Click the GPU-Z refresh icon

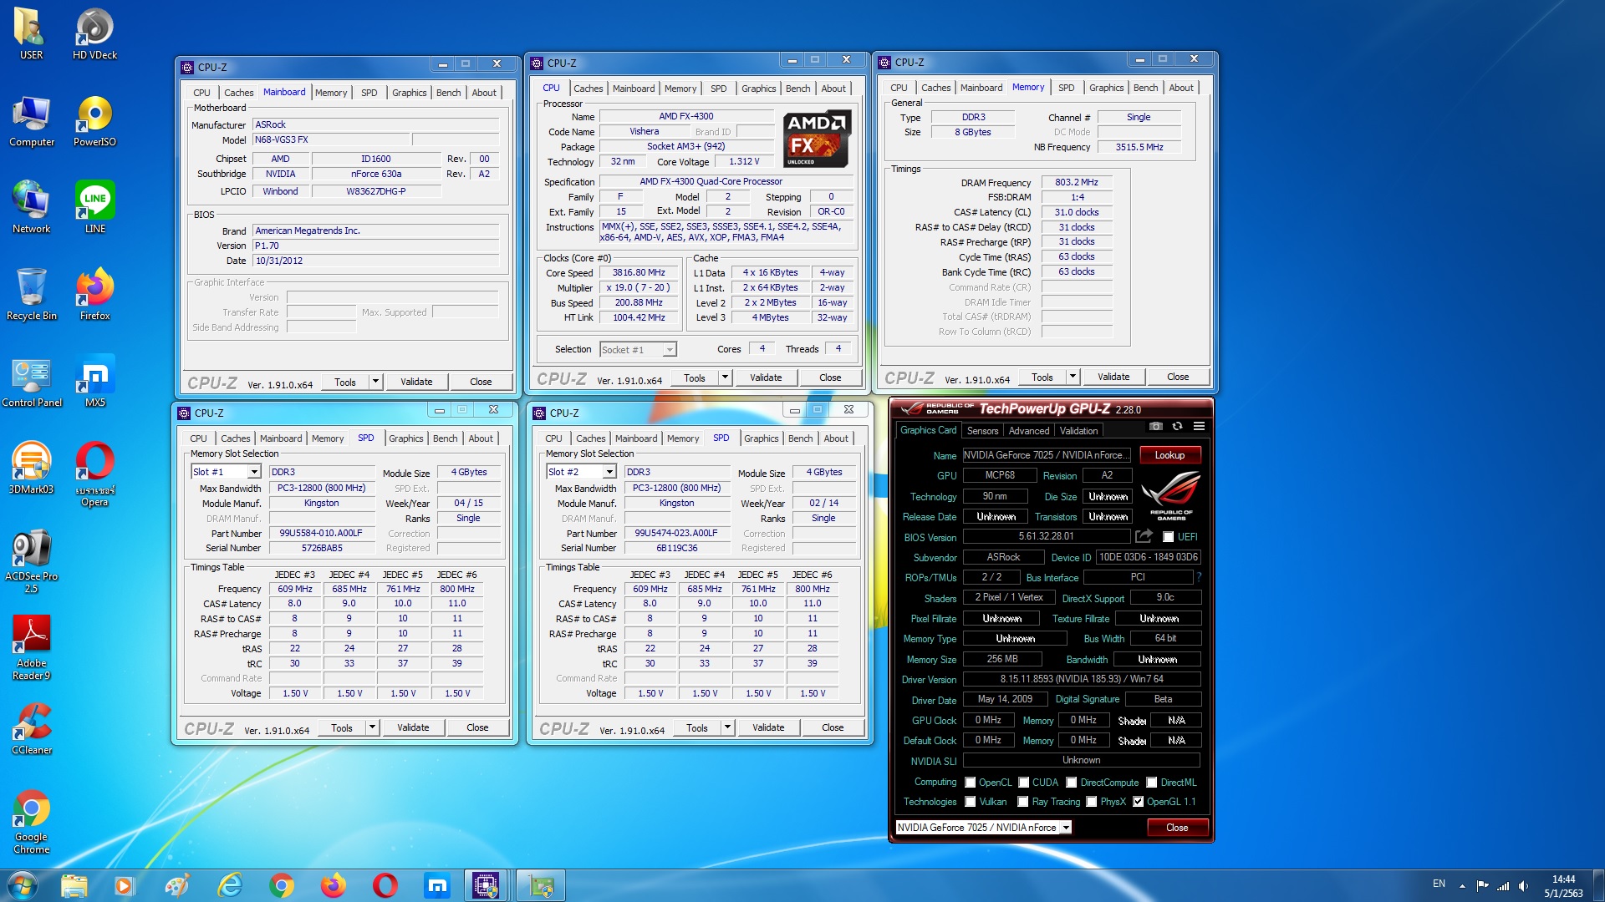[x=1177, y=426]
